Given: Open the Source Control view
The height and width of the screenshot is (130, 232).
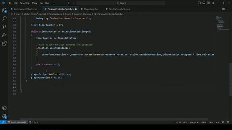Looking at the screenshot, I should [4, 27].
